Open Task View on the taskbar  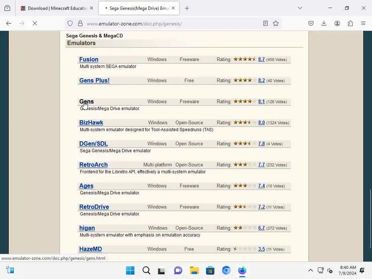tap(162, 270)
